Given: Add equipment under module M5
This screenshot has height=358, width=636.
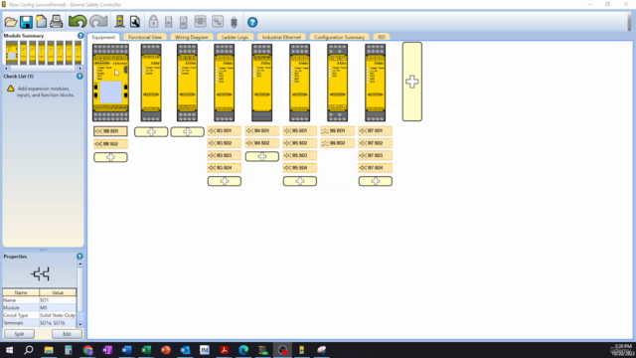Looking at the screenshot, I should 300,181.
